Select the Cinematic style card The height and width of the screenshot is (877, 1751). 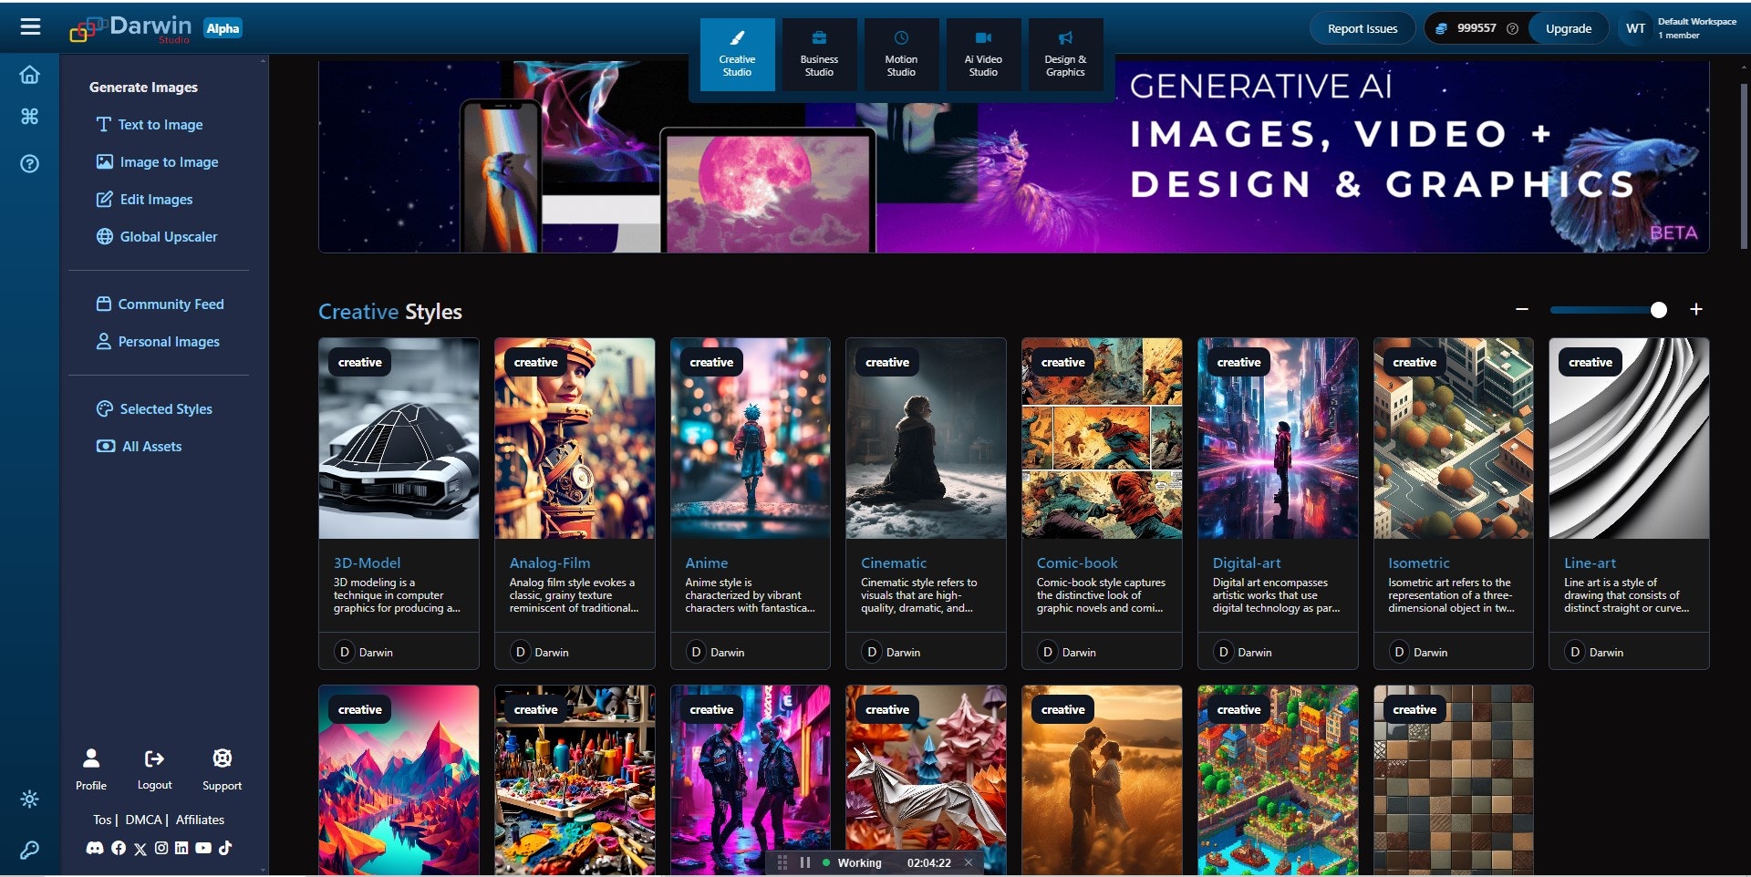click(926, 503)
